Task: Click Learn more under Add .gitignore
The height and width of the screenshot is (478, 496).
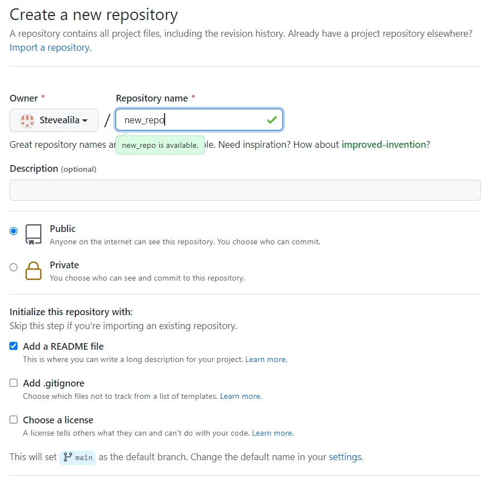Action: point(240,396)
